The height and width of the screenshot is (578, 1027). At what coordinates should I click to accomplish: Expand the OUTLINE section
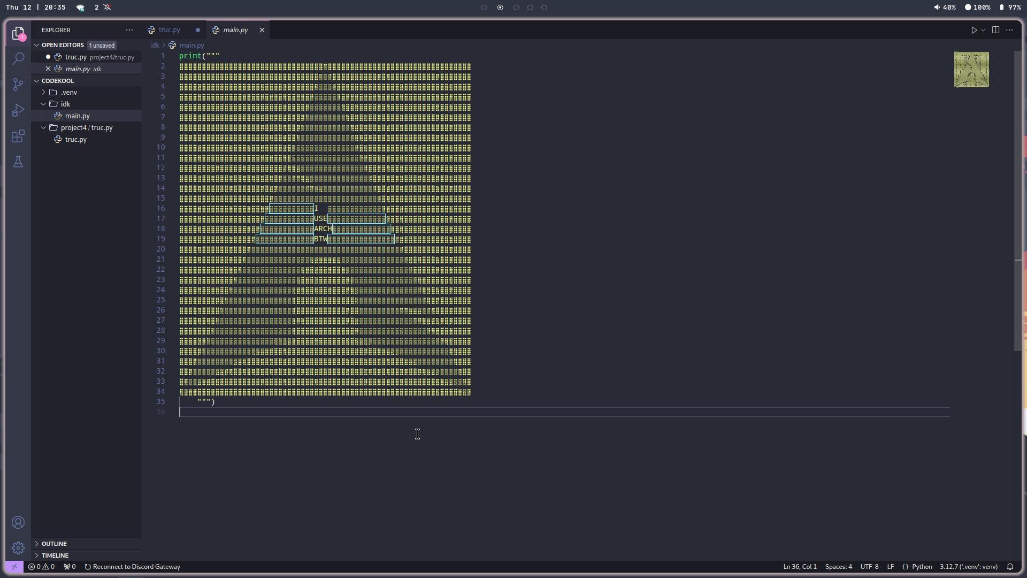54,544
